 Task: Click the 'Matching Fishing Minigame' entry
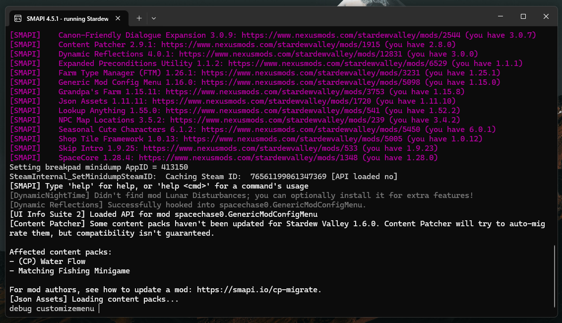pos(74,271)
